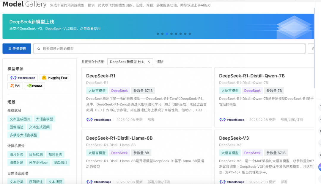Viewport: 321px width, 184px height.
Task: Filter model source by PAI
Action: click(x=15, y=86)
